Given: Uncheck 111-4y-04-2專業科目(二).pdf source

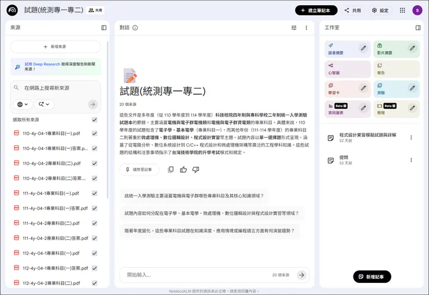Looking at the screenshot, I should coord(94,223).
